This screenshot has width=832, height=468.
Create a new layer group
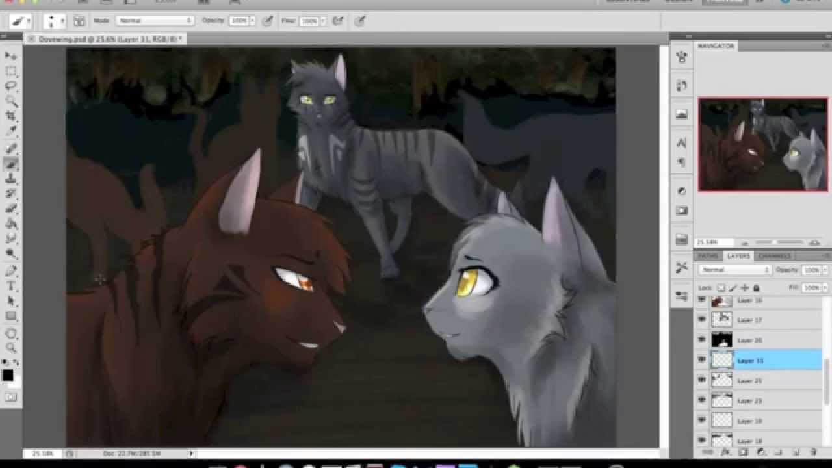778,452
